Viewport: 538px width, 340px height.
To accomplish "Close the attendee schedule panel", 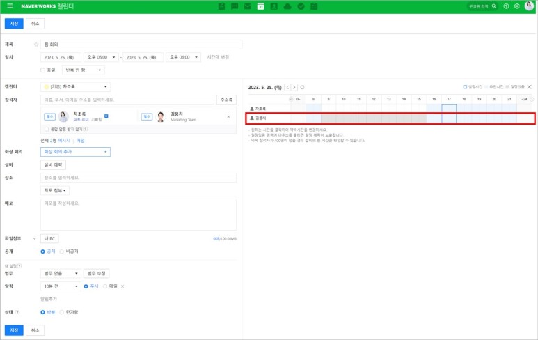I will [530, 87].
